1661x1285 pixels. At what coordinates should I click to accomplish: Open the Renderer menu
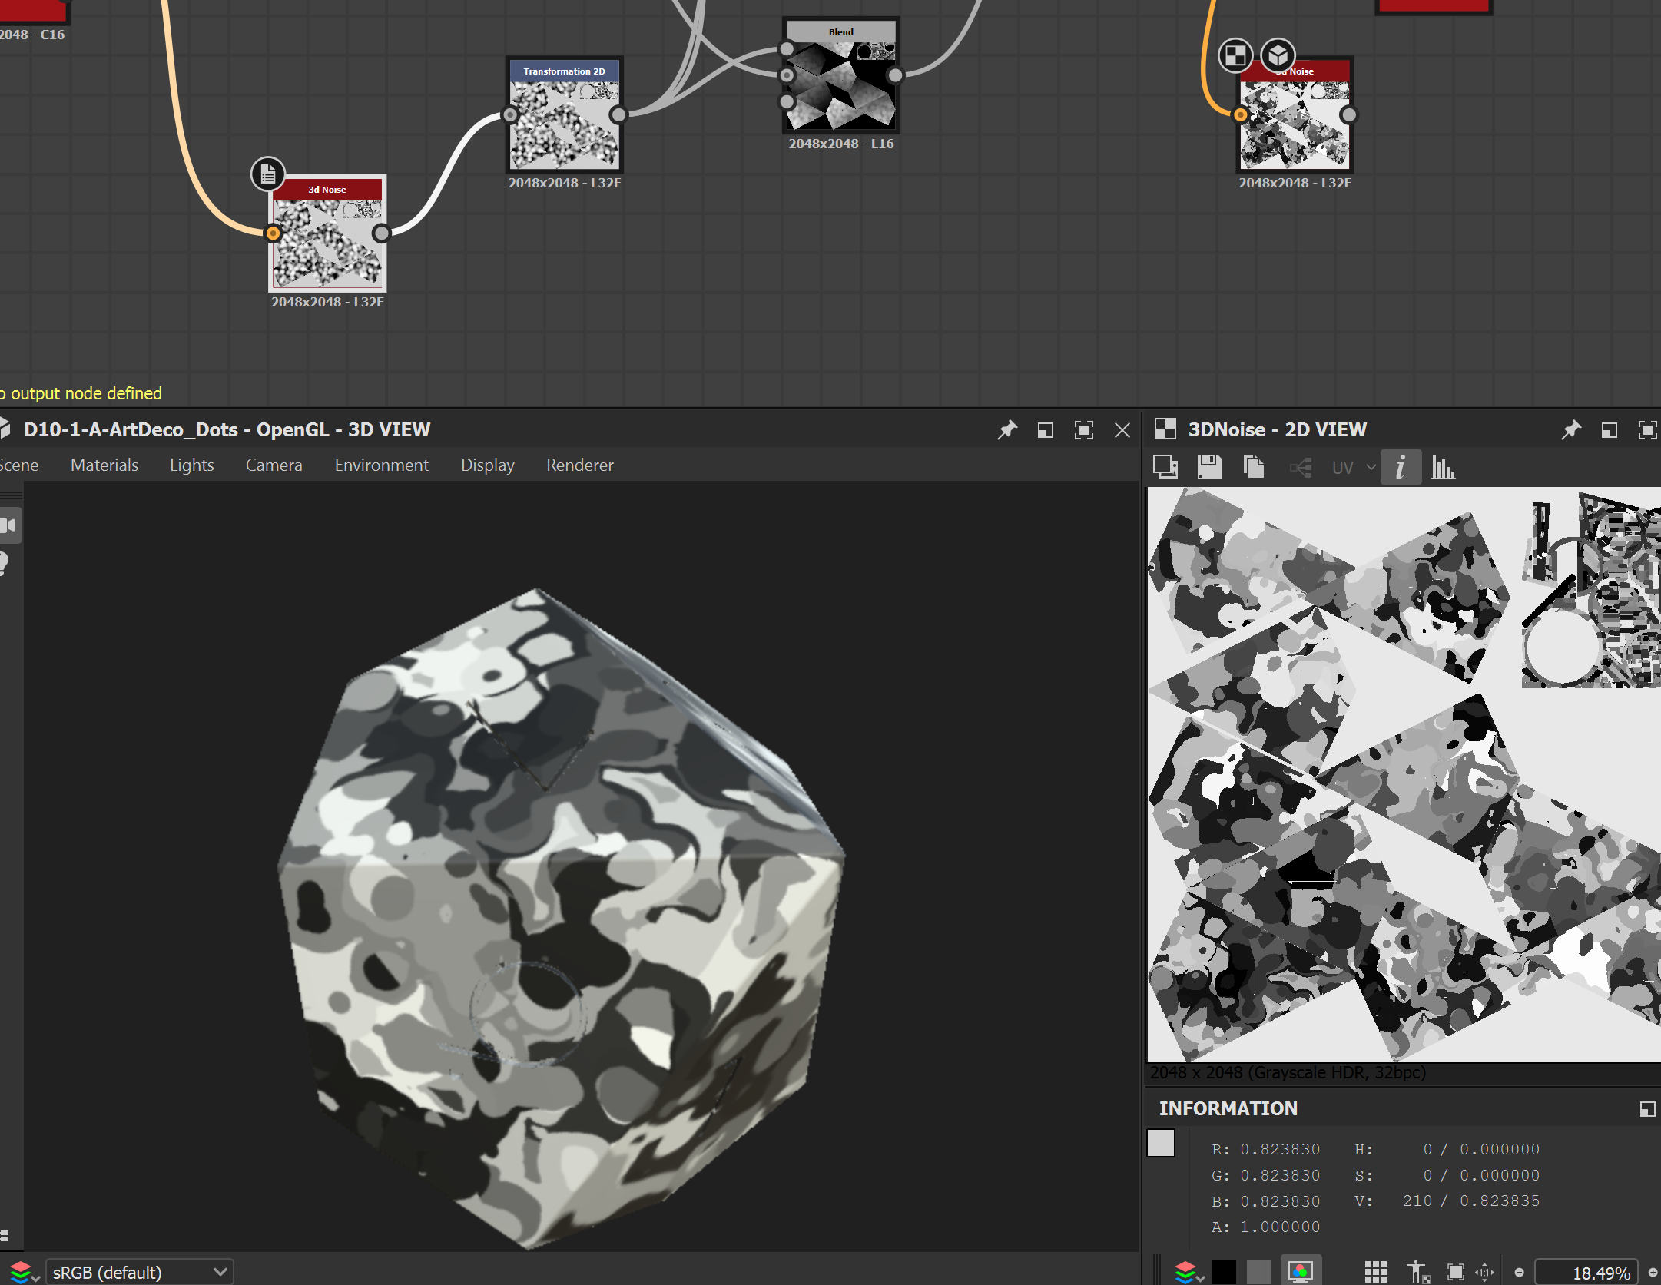[x=579, y=465]
